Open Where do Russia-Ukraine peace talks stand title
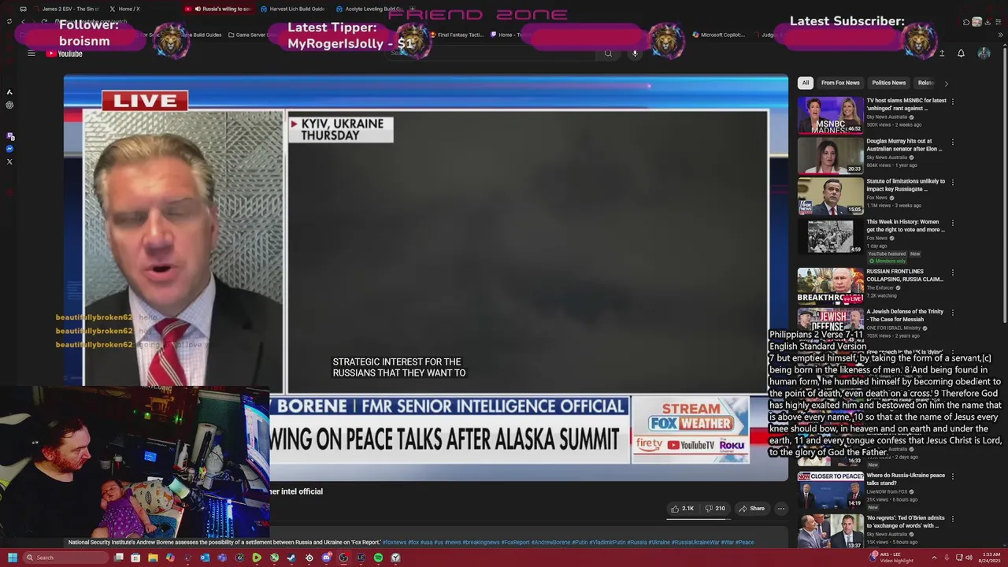1008x567 pixels. pos(906,479)
